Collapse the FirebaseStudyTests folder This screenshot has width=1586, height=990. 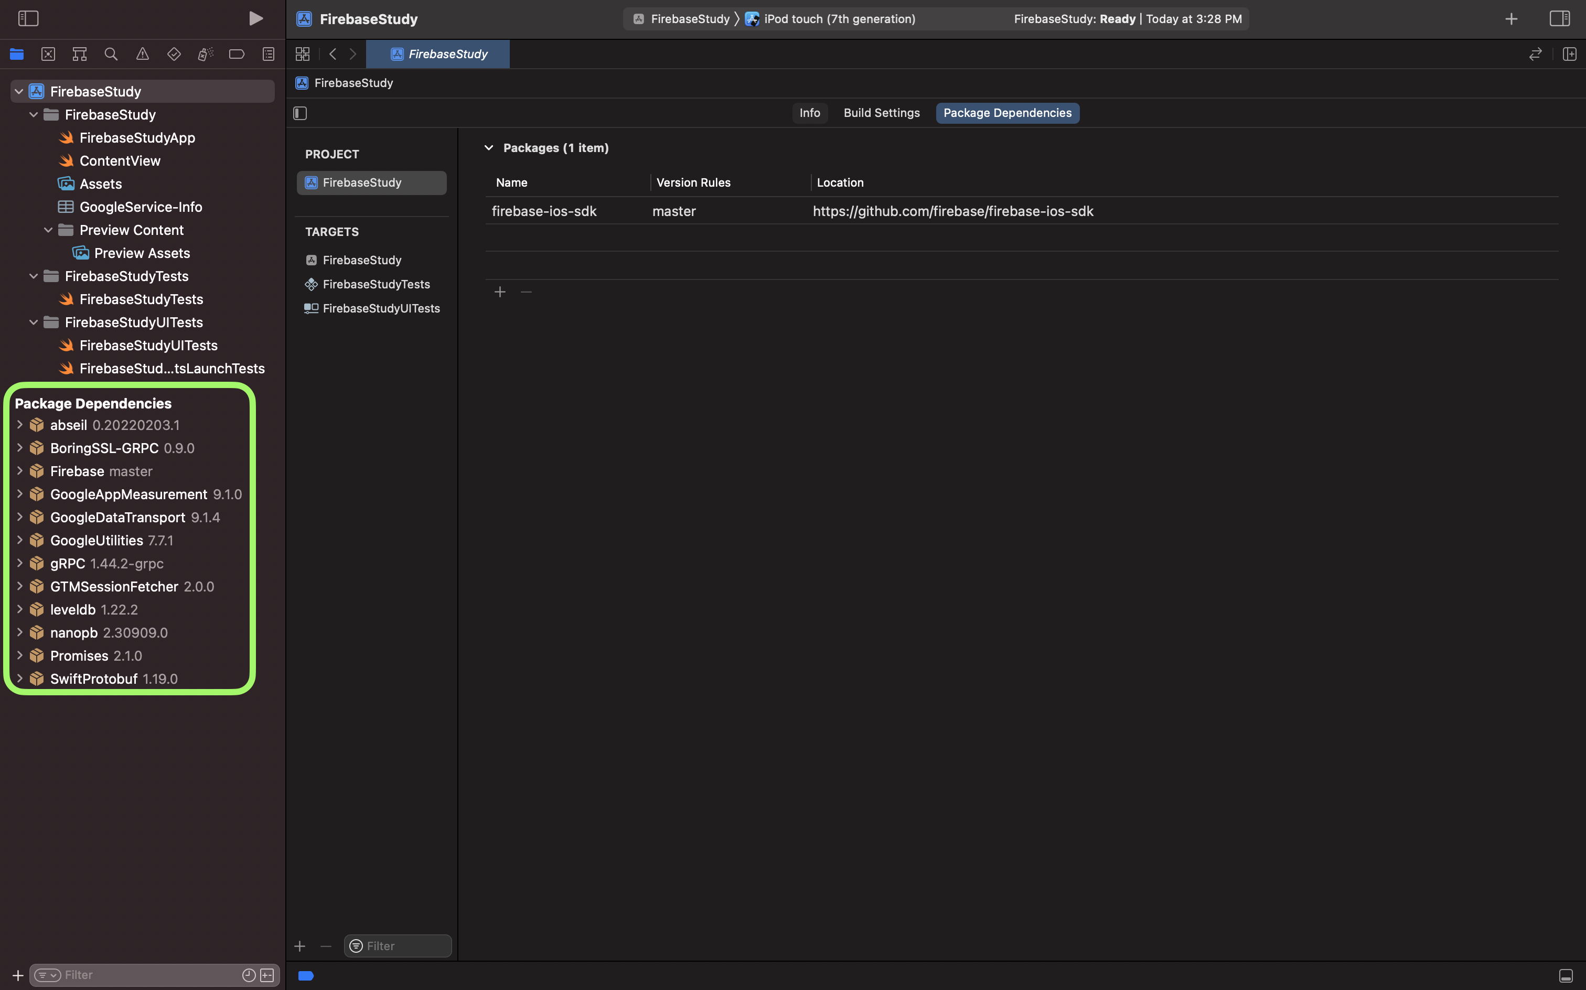(x=34, y=276)
